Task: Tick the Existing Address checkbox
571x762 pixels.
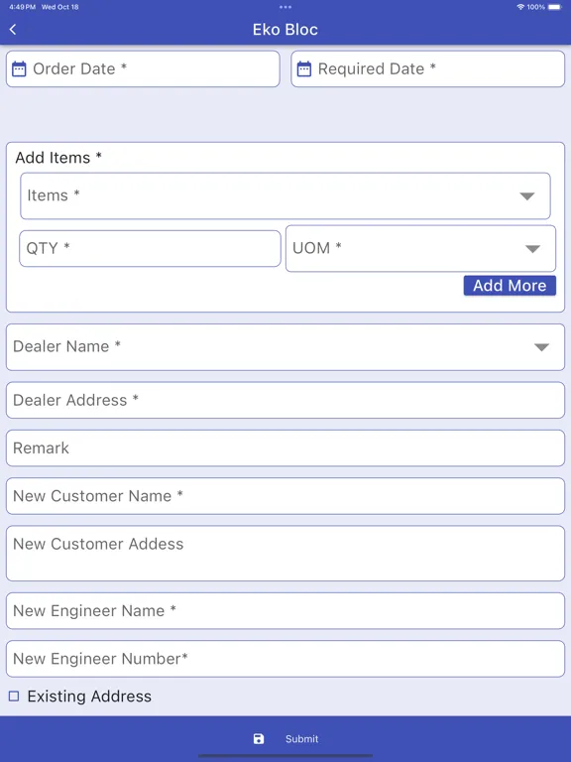Action: tap(14, 696)
